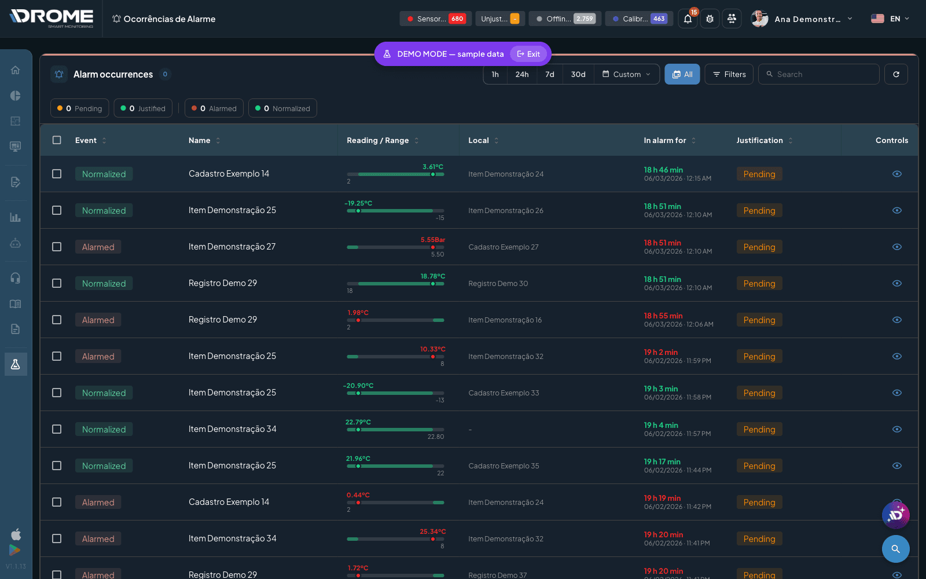This screenshot has height=579, width=926.
Task: Click the 3.61°C reading range bar
Action: tap(395, 174)
